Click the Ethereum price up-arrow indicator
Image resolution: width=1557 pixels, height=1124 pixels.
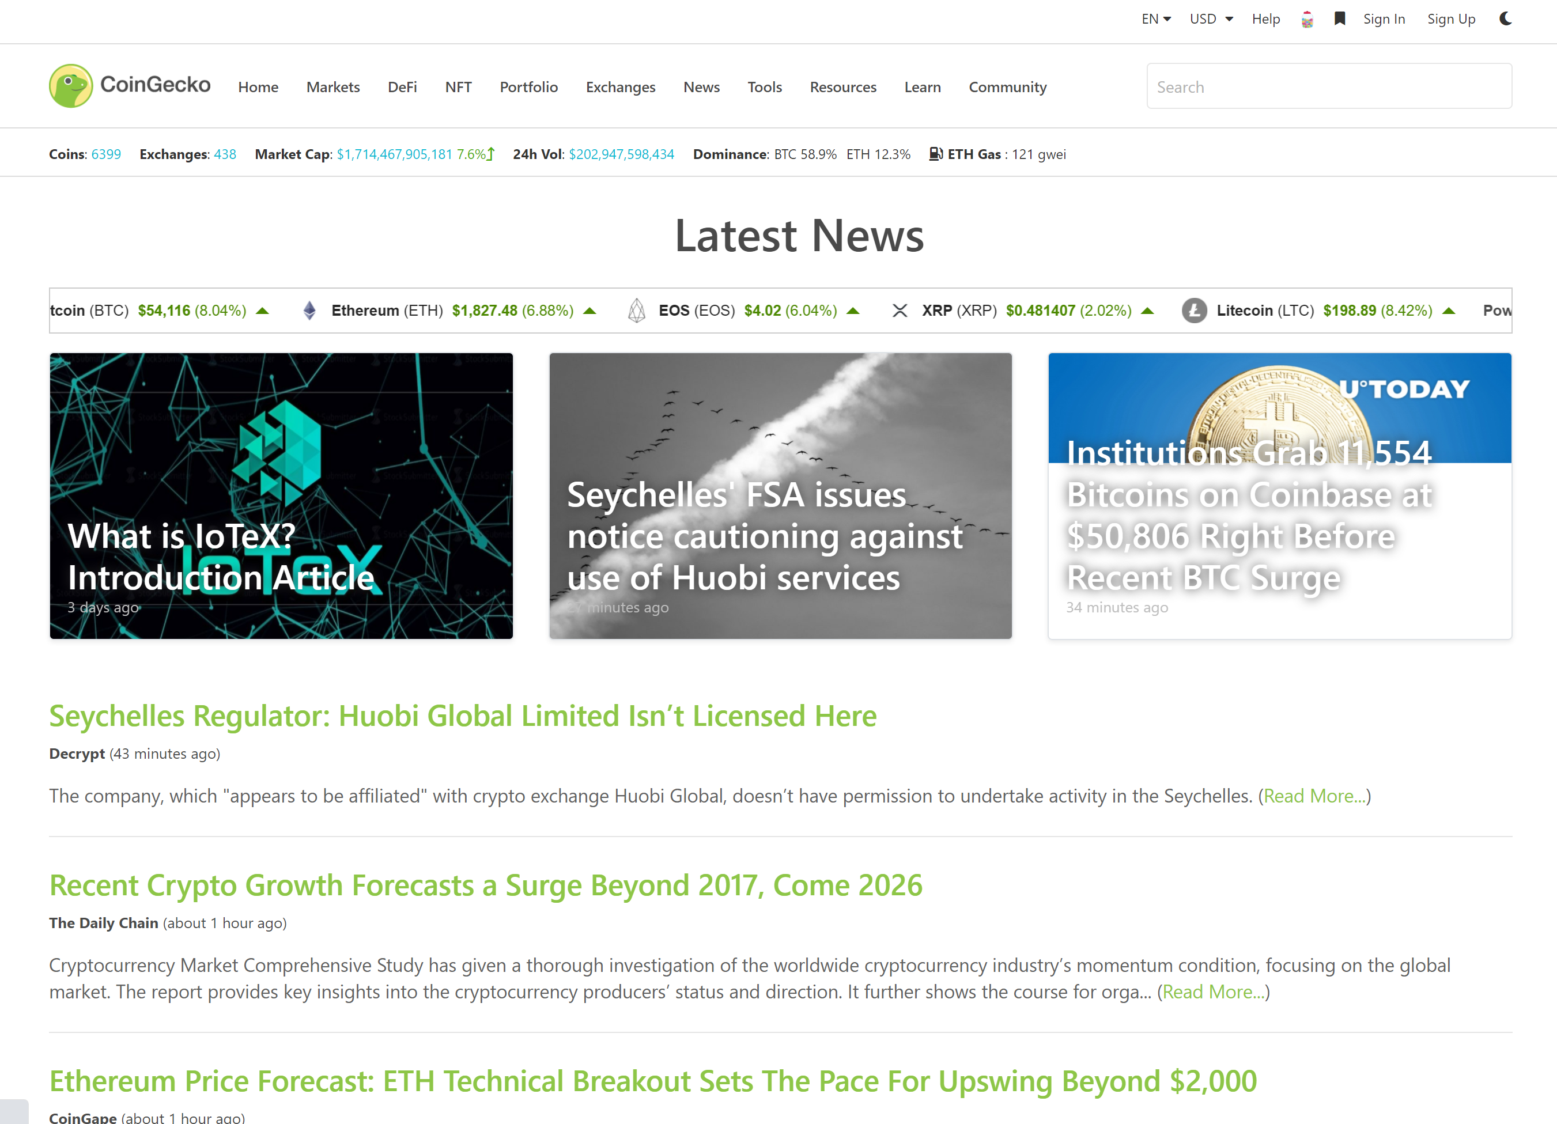589,310
